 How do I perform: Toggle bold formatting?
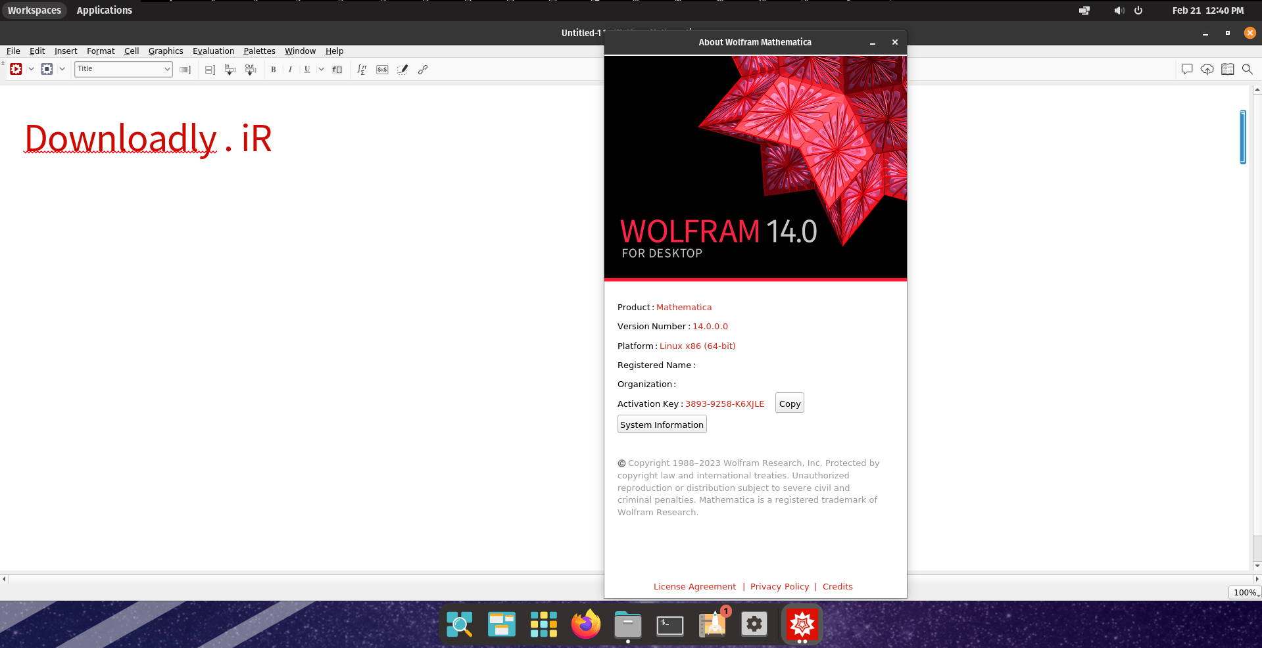274,70
